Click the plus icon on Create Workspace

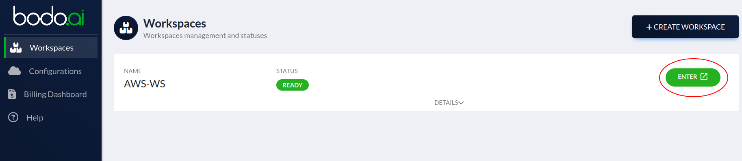649,27
